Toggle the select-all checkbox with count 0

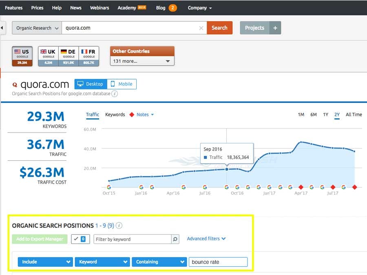point(80,239)
